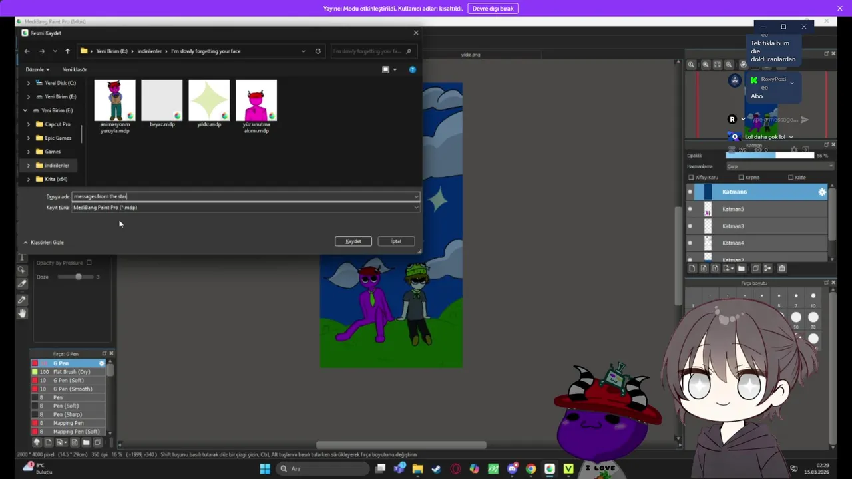Toggle visibility of Katman4 layer
The image size is (852, 479).
coord(690,243)
